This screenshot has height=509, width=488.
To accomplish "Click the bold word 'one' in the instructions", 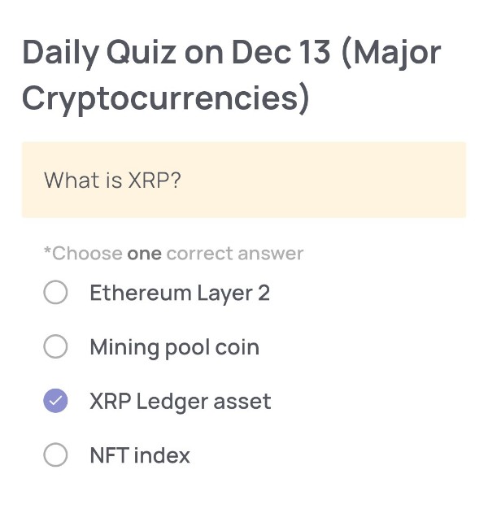I will (144, 254).
